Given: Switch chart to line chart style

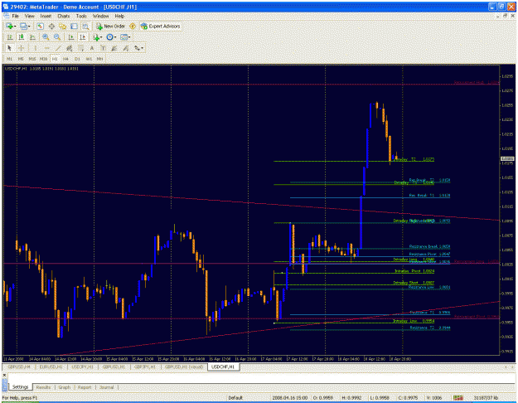Looking at the screenshot, I should coord(32,37).
